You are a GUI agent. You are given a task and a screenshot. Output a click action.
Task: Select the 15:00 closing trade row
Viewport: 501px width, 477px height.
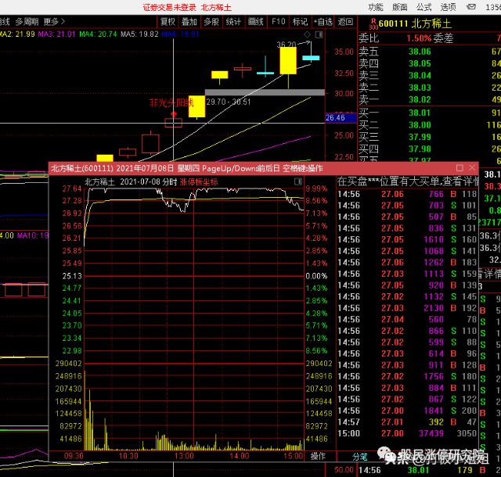click(x=408, y=433)
